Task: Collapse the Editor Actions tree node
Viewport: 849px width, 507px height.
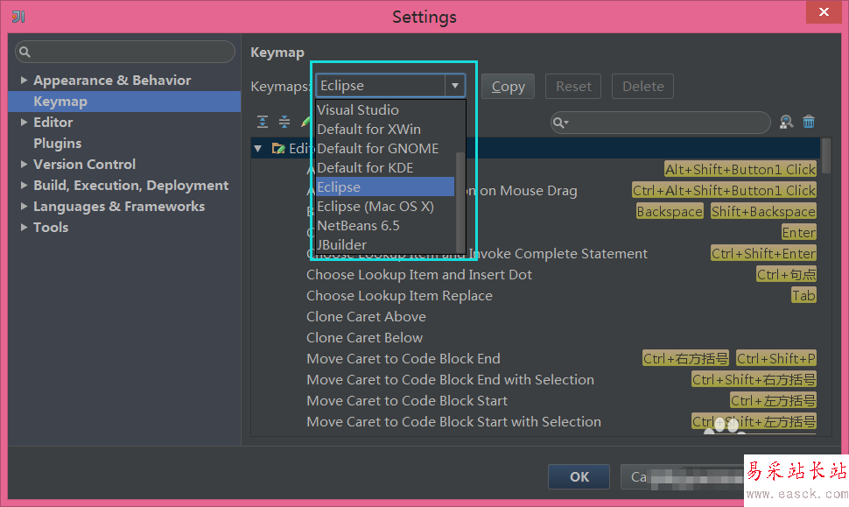Action: coord(258,148)
